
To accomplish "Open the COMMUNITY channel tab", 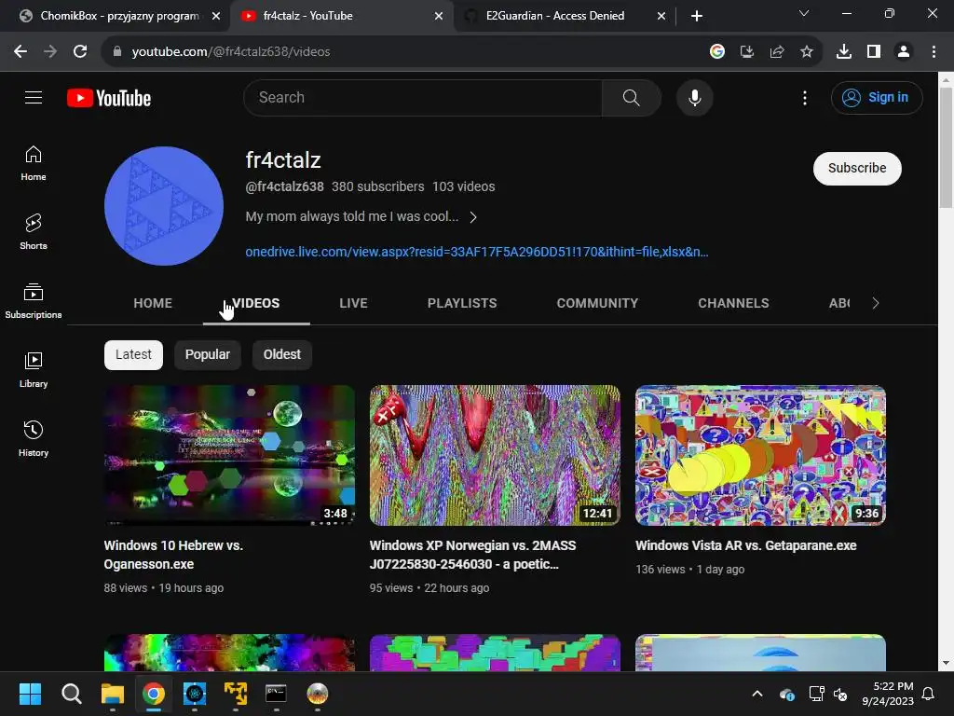I will (597, 303).
